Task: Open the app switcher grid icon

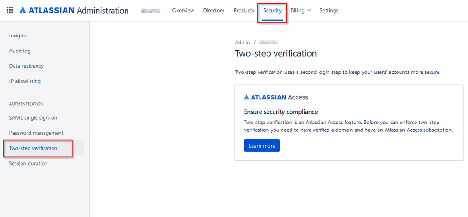Action: pos(10,10)
